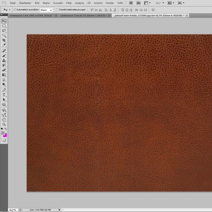
Task: Open the Bearbeiten menu
Action: click(25, 3)
